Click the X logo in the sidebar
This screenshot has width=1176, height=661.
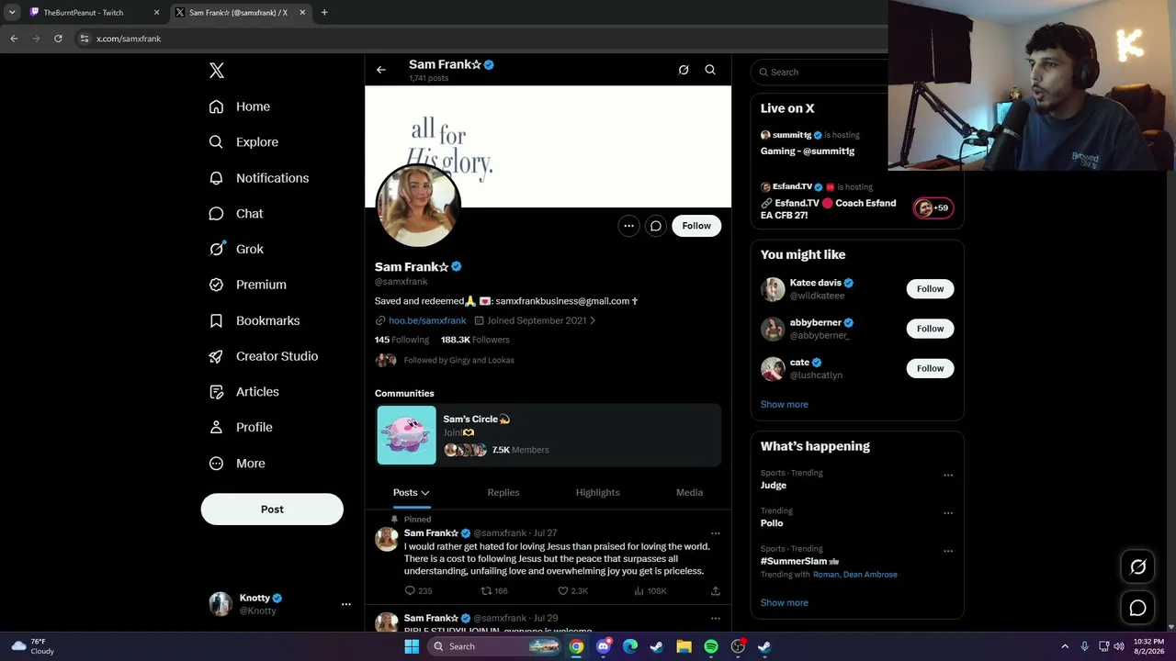(217, 71)
